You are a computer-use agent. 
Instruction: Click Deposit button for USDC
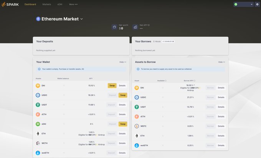click(112, 95)
